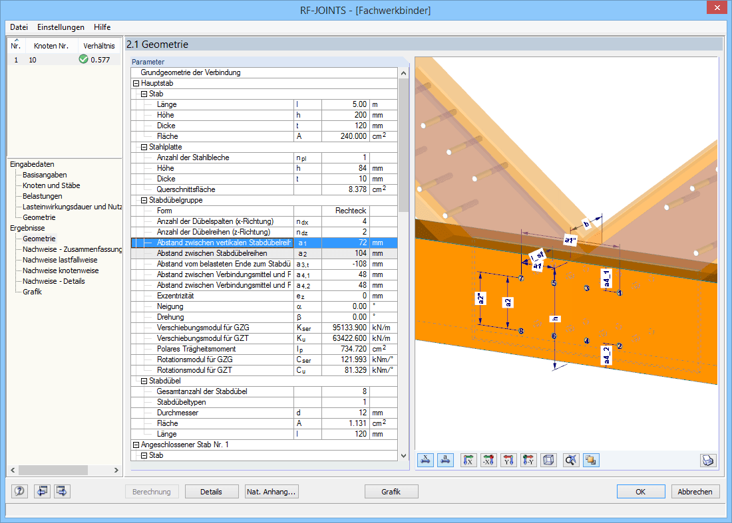732x523 pixels.
Task: Select row 1 with Knoten 10
Action: coord(64,60)
